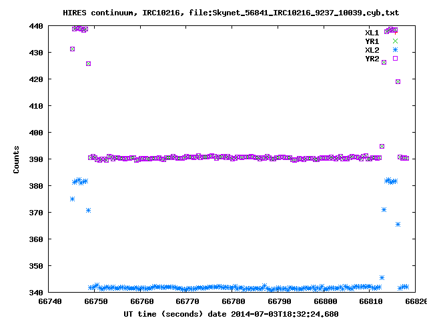Click the y-axis tick label 410
Image resolution: width=427 pixels, height=320 pixels.
(x=36, y=106)
